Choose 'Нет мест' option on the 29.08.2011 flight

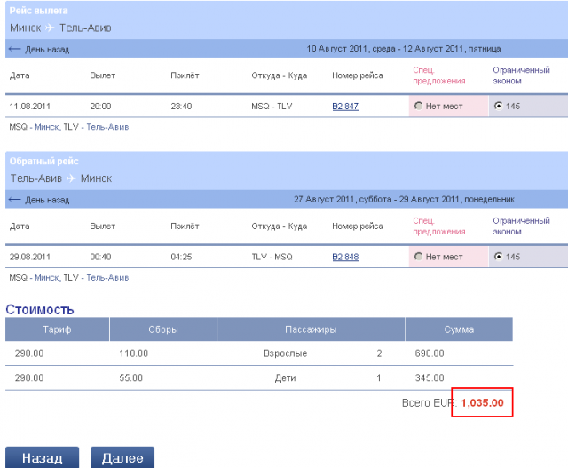tap(418, 258)
